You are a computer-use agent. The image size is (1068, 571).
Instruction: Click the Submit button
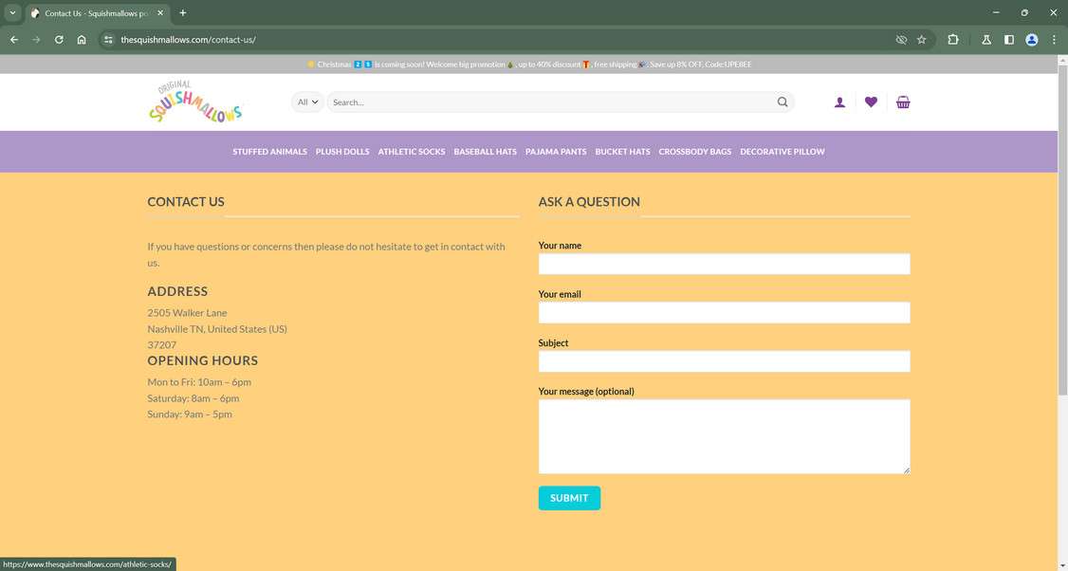point(569,498)
